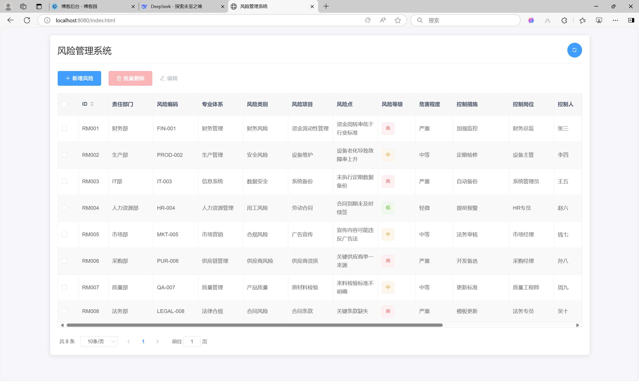Screen dimensions: 639x381
Task: Toggle the select-all header checkbox
Action: coord(64,104)
